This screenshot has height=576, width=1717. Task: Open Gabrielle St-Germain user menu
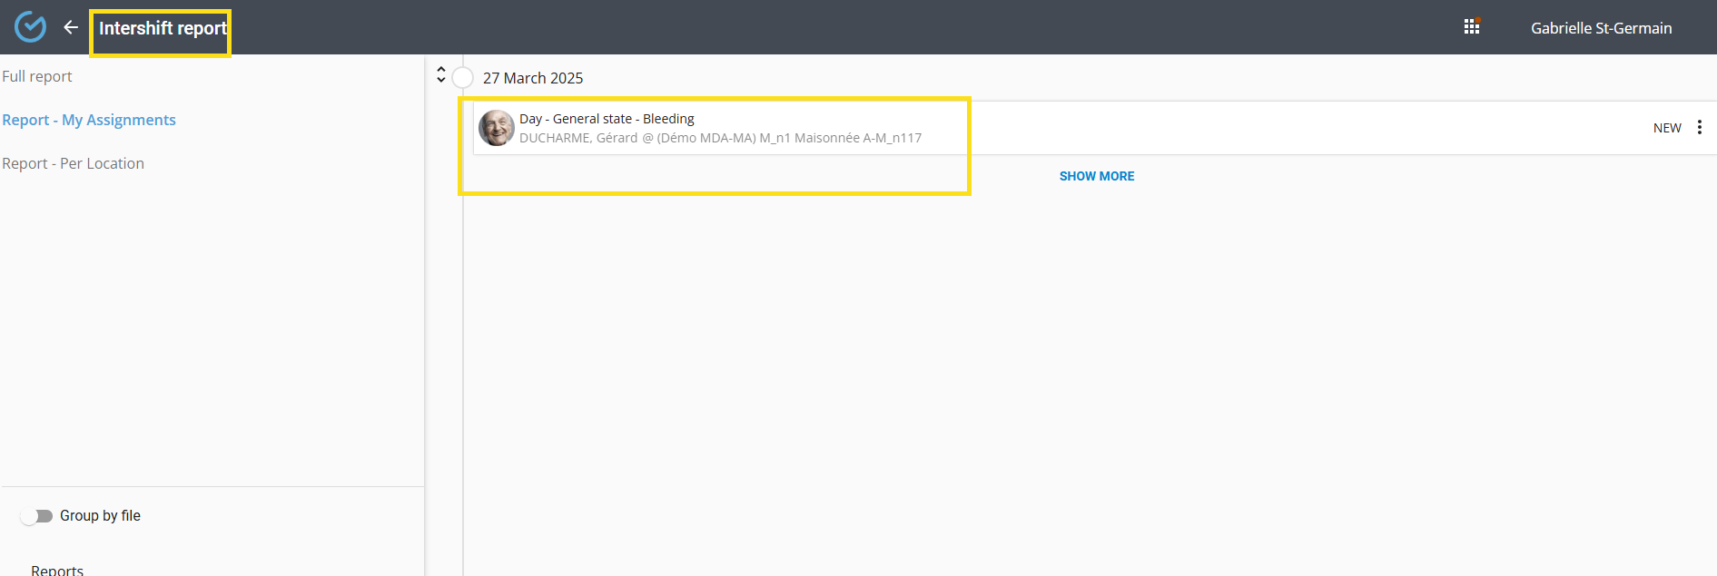1601,28
